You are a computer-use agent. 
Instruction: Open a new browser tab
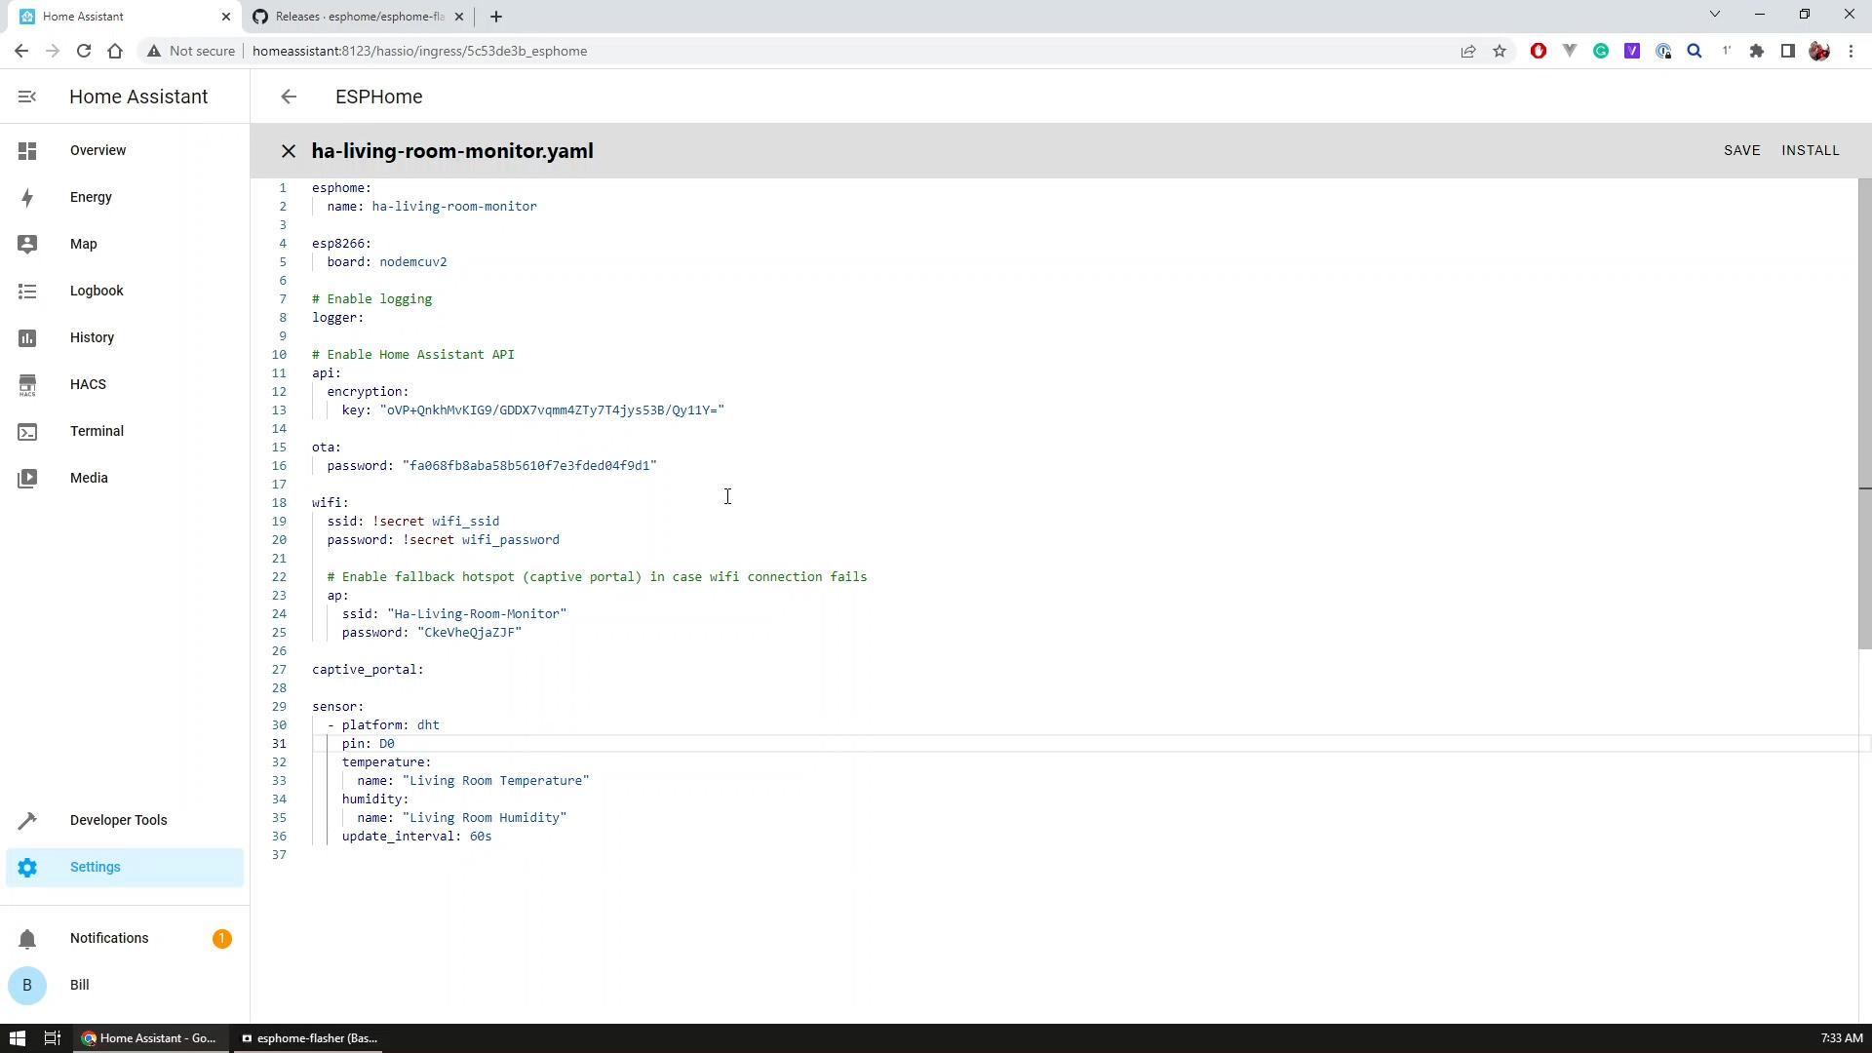[x=496, y=17]
